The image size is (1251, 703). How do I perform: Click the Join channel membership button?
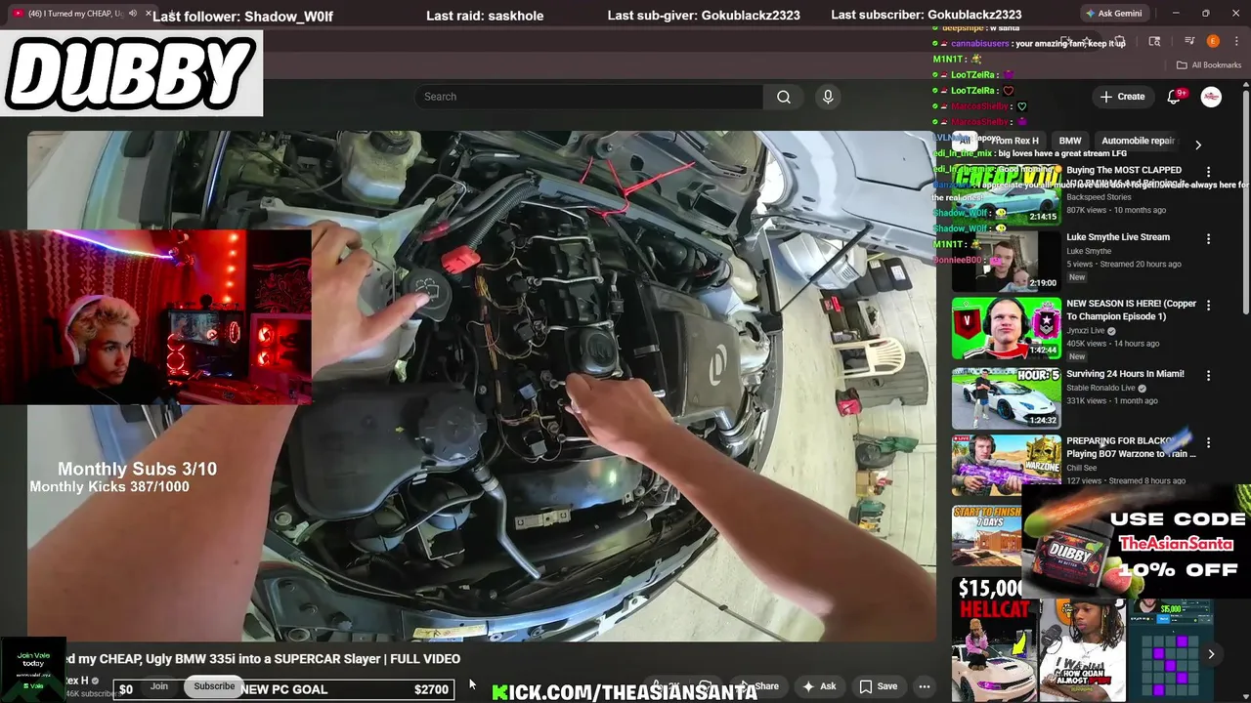[158, 686]
